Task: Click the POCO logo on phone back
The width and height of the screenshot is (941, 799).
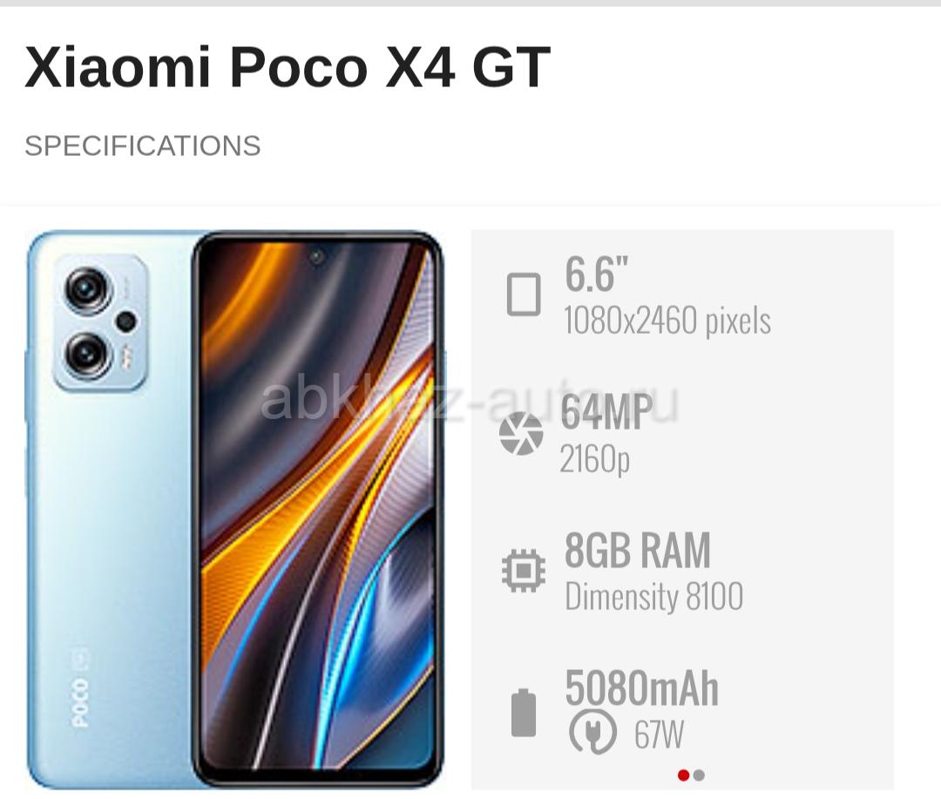Action: point(80,688)
